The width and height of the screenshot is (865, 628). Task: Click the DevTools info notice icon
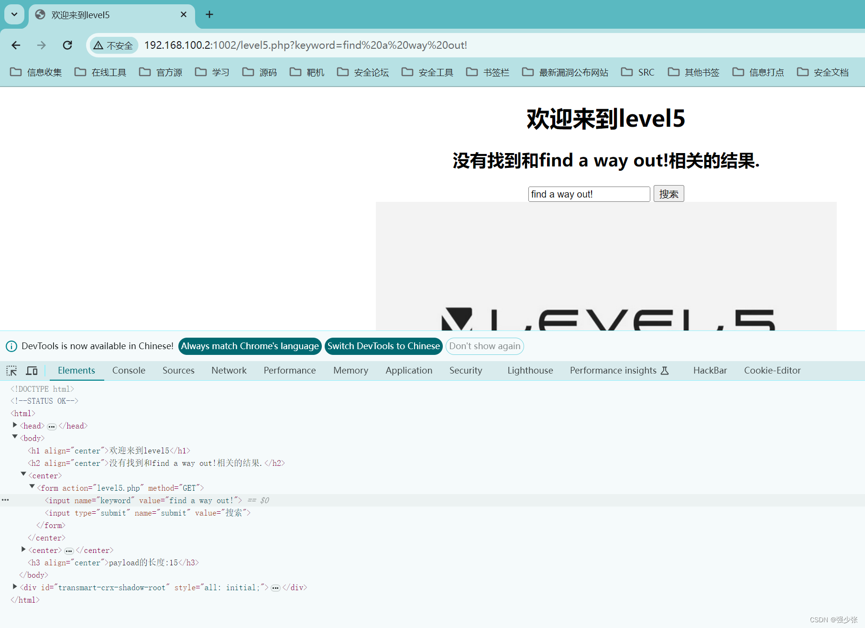click(11, 346)
